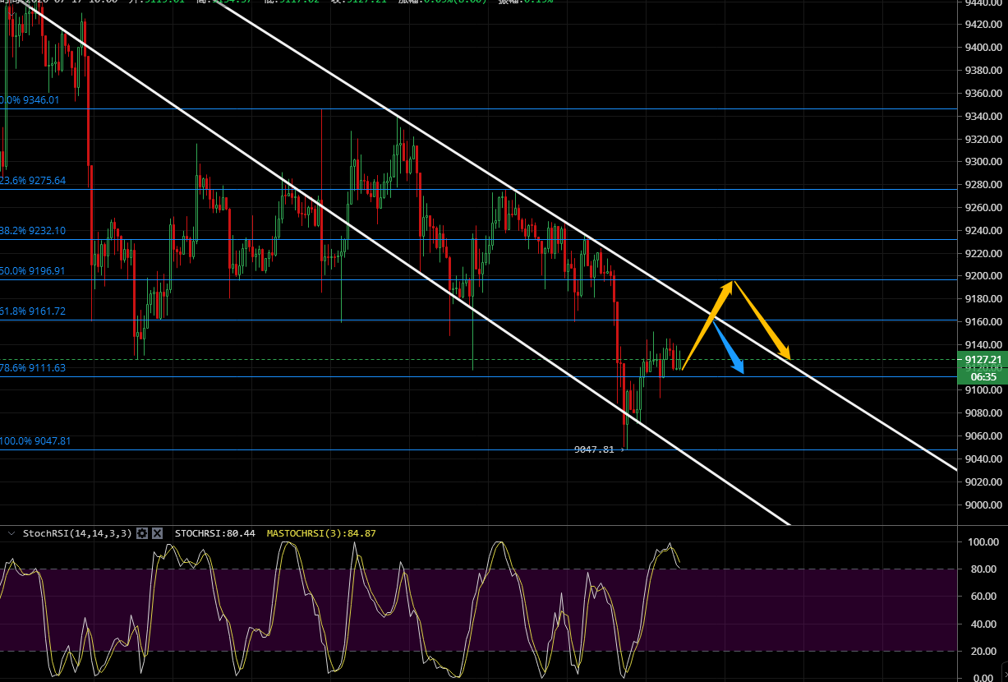Screen dimensions: 1008x682
Task: Select the STOCHRSI:80.44 value label
Action: (215, 533)
